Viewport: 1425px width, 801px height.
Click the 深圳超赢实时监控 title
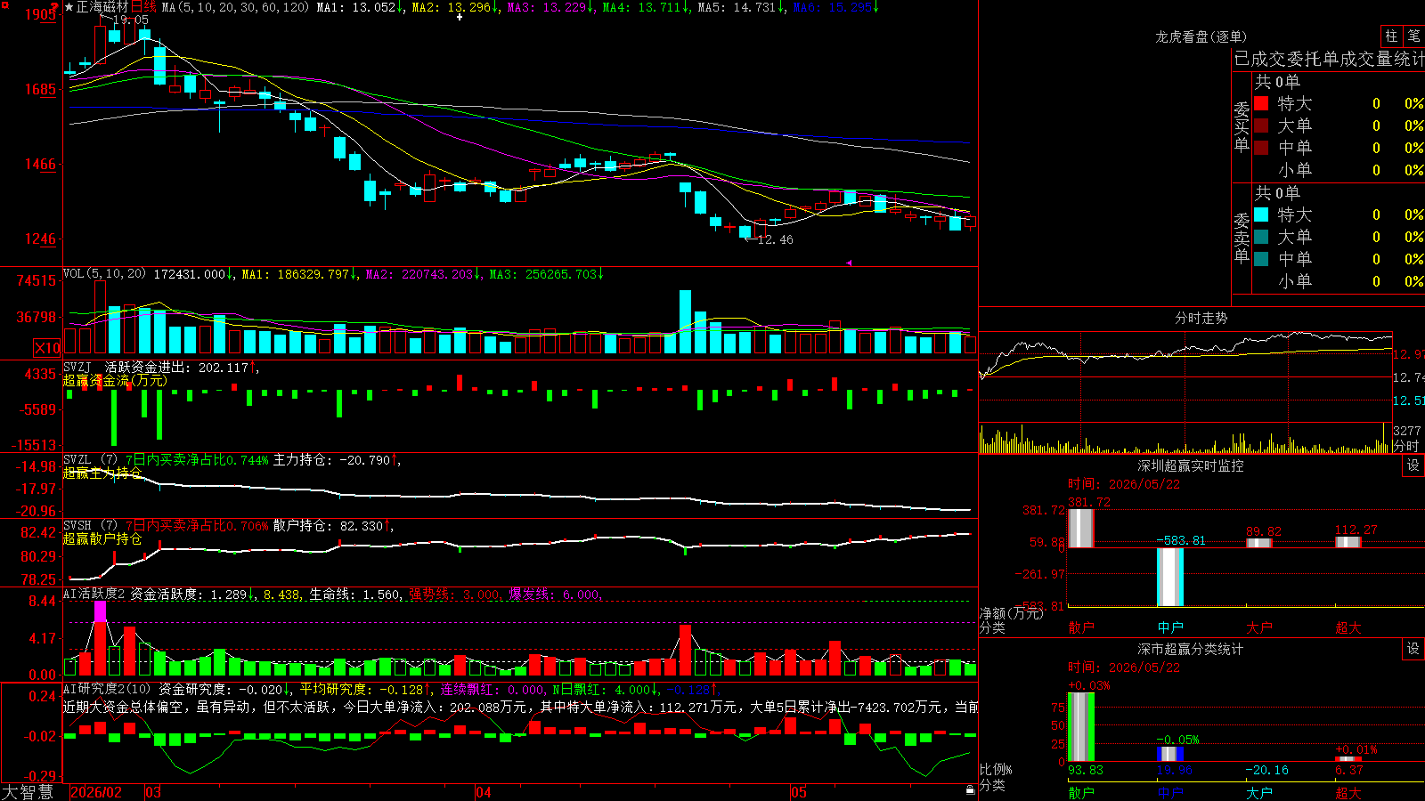coord(1191,465)
